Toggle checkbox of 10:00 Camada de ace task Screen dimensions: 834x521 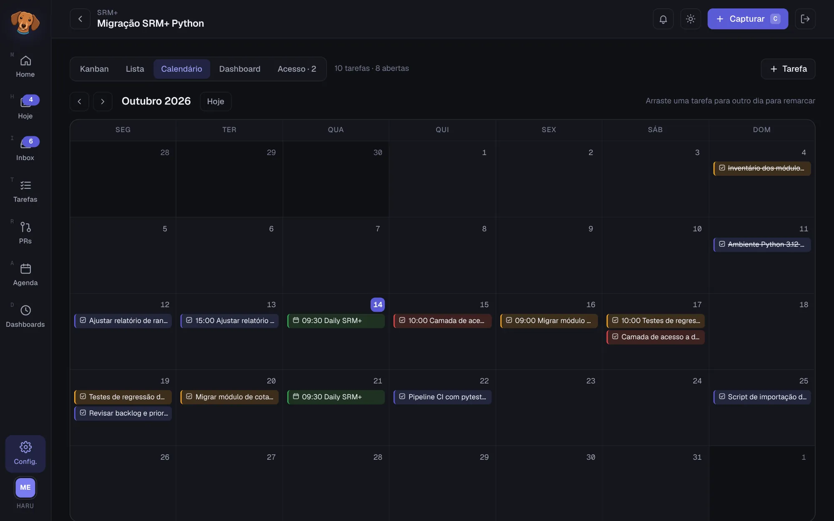(x=402, y=321)
